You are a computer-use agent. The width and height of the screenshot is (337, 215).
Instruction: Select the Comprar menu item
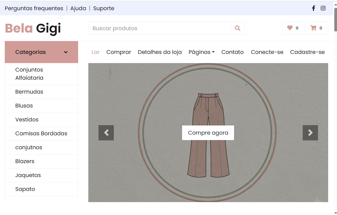point(119,52)
